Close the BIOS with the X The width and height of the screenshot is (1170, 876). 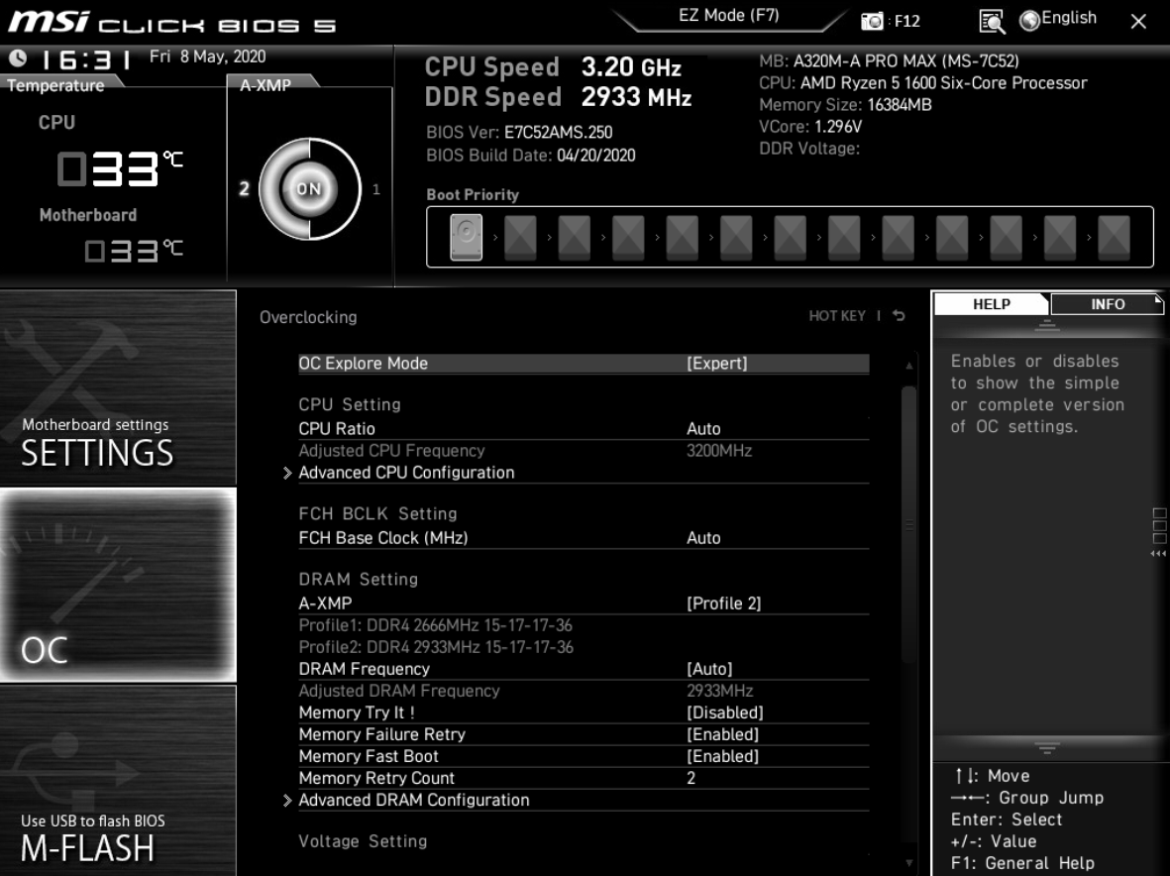(1138, 21)
